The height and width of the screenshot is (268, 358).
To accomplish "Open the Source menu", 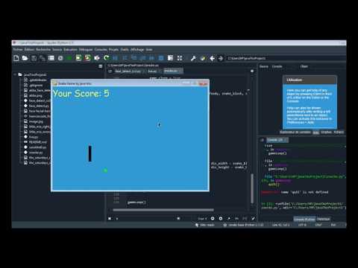I will (x=57, y=50).
